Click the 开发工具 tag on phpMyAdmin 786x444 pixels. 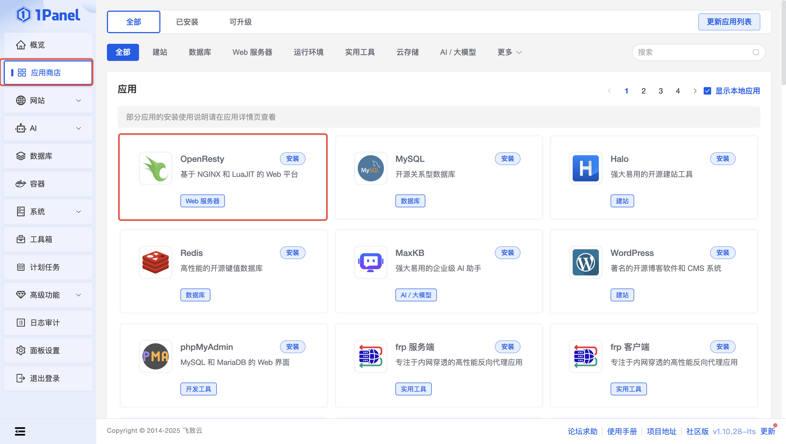(198, 389)
